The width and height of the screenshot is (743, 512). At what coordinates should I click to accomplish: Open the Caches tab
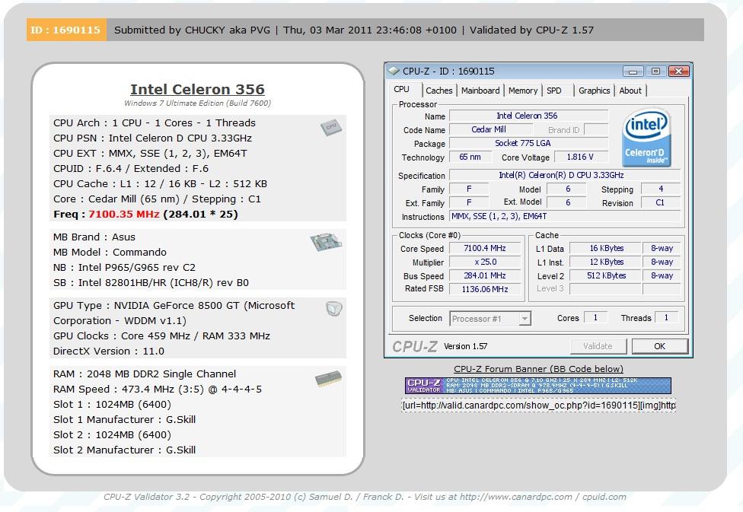point(438,91)
